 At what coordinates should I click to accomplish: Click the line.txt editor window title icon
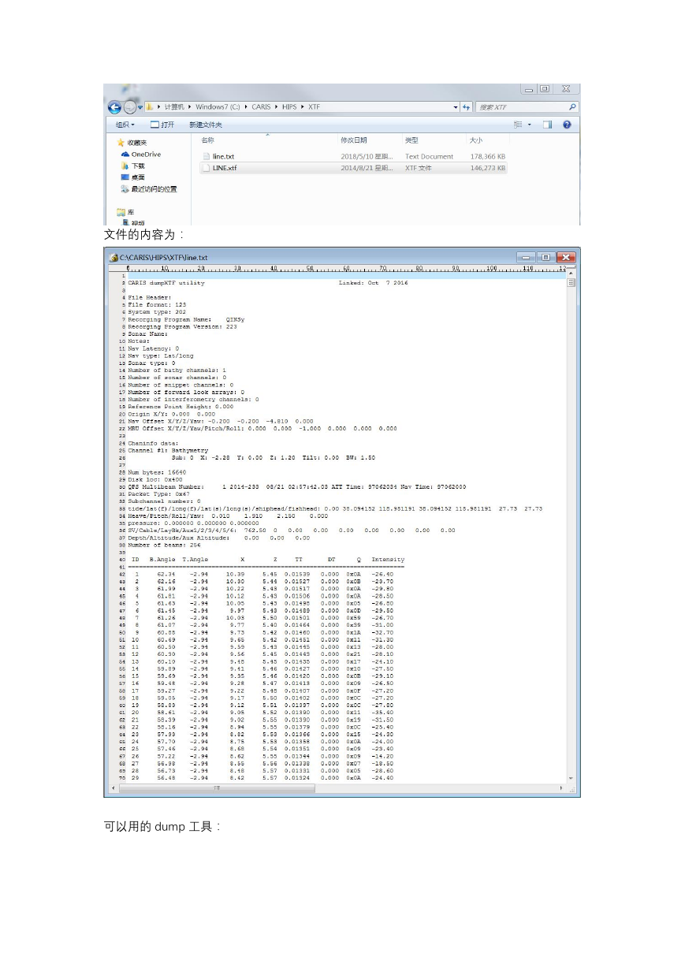[114, 257]
